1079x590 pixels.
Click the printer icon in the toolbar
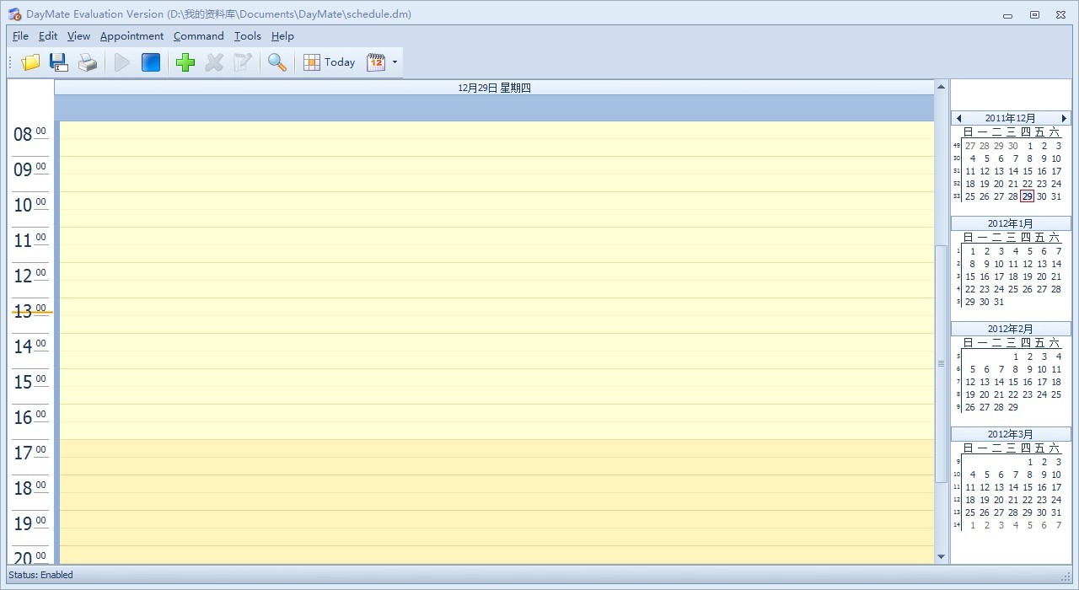click(x=88, y=62)
